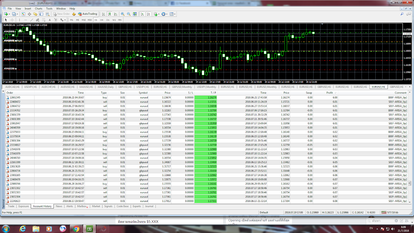The height and width of the screenshot is (233, 414).
Task: Zoom out on the chart
Action: click(129, 14)
